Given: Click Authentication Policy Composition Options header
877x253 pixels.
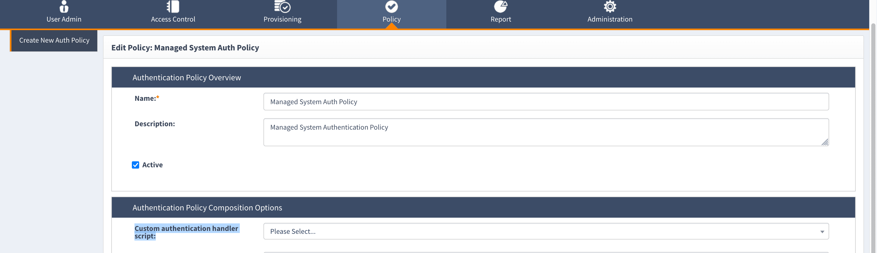Looking at the screenshot, I should click(x=483, y=208).
